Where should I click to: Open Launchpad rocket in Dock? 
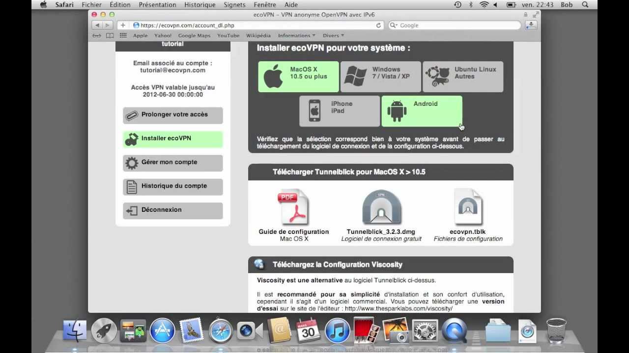tap(104, 330)
